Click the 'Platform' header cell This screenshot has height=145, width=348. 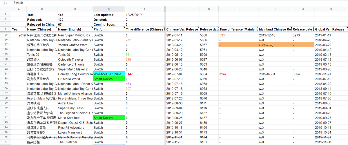click(x=109, y=29)
